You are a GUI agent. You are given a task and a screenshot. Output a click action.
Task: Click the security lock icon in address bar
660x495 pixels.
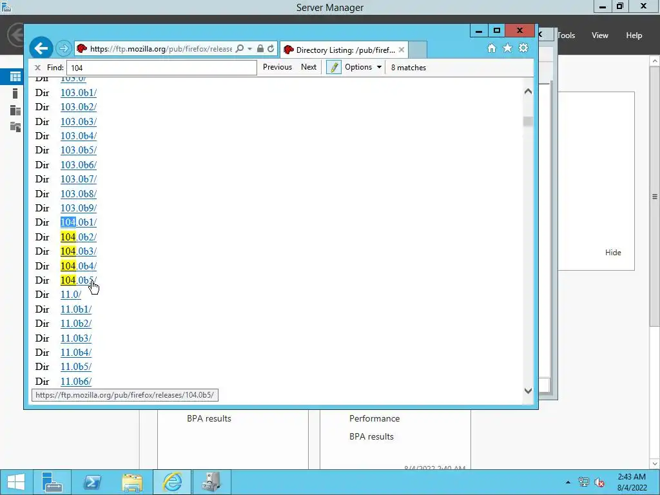click(x=260, y=49)
